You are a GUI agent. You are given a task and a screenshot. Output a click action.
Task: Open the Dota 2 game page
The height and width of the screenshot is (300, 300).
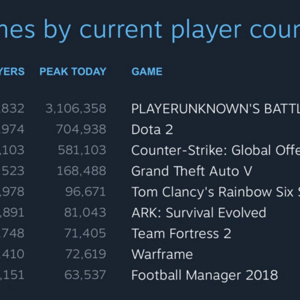tap(152, 130)
